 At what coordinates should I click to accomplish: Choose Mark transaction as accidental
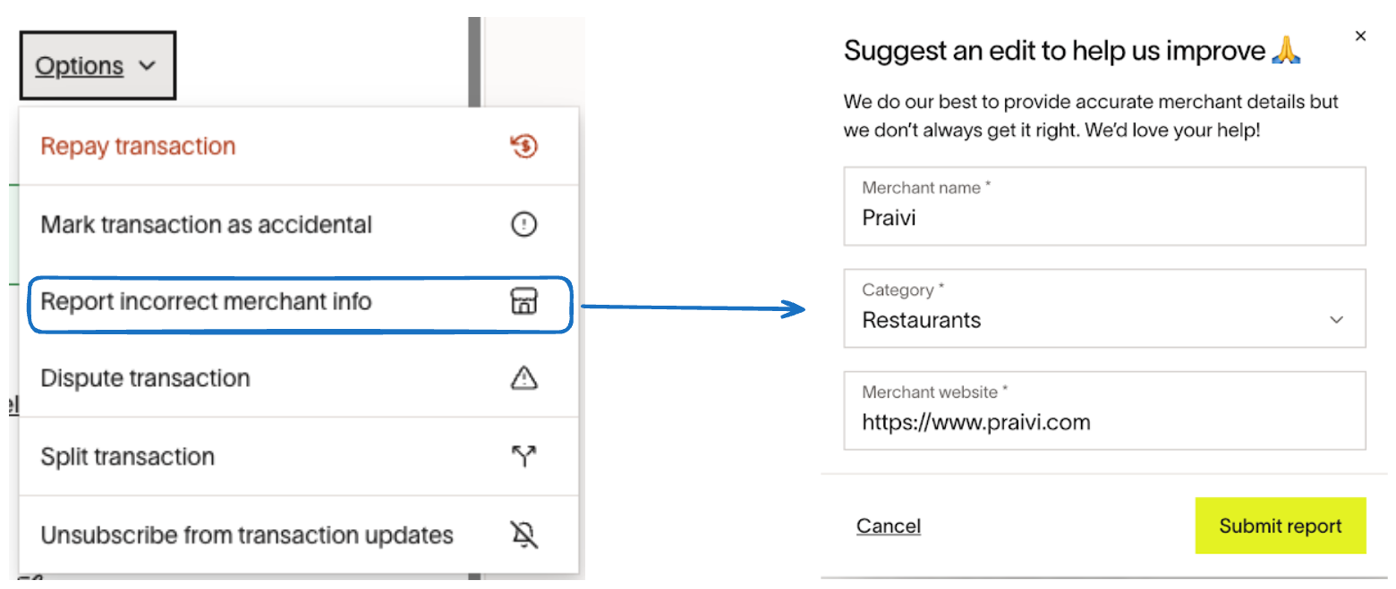click(207, 224)
